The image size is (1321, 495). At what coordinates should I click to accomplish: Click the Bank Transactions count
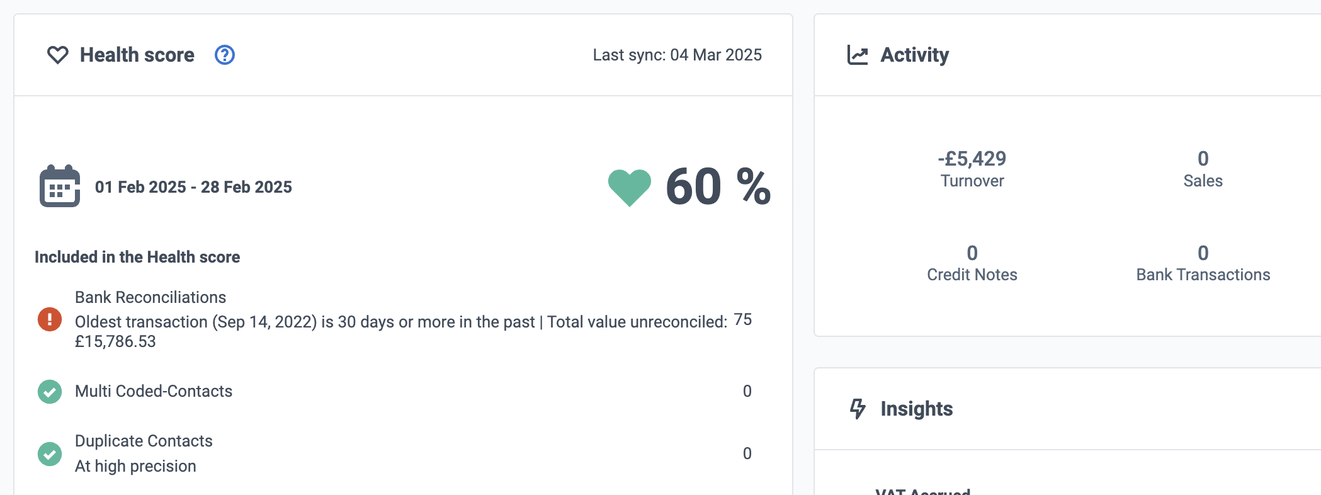click(1203, 253)
